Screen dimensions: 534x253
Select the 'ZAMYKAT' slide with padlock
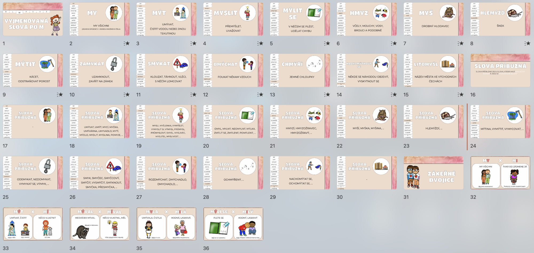coord(100,70)
